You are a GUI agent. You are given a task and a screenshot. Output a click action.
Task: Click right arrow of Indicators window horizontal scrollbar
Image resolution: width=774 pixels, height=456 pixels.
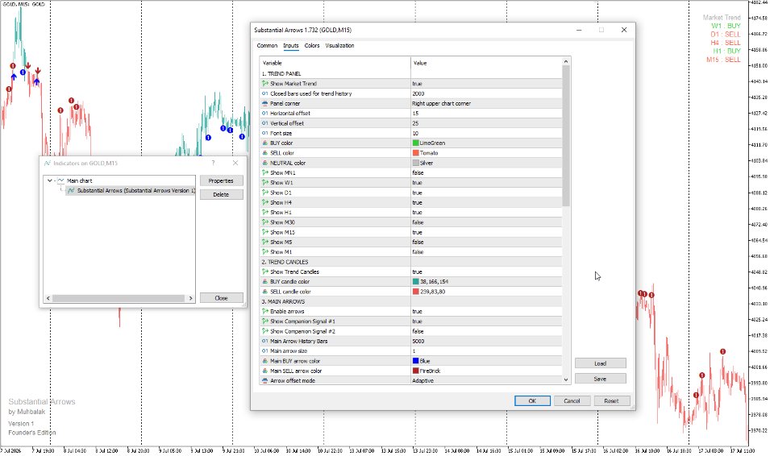190,298
